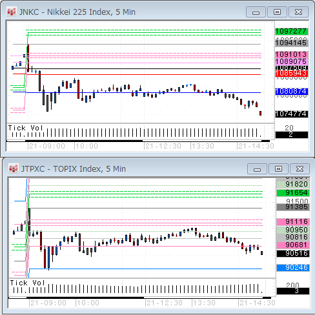Image resolution: width=315 pixels, height=315 pixels.
Task: Click the TOPIX tick volume value 3
Action: (293, 291)
